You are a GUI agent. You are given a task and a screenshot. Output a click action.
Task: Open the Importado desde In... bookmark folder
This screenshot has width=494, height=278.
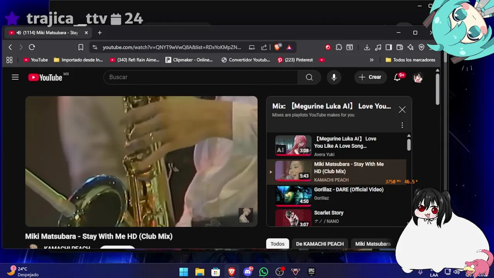(78, 60)
